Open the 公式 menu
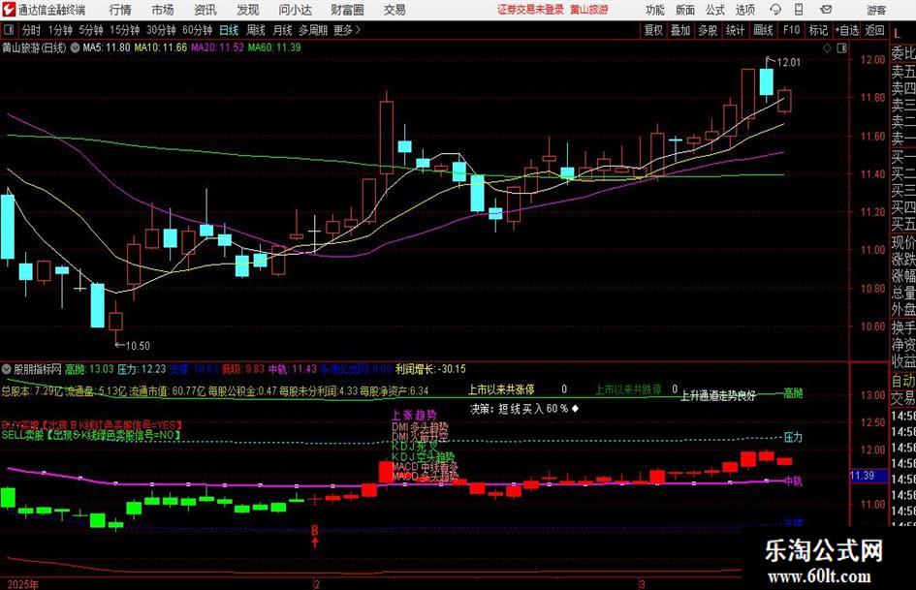 pos(714,10)
